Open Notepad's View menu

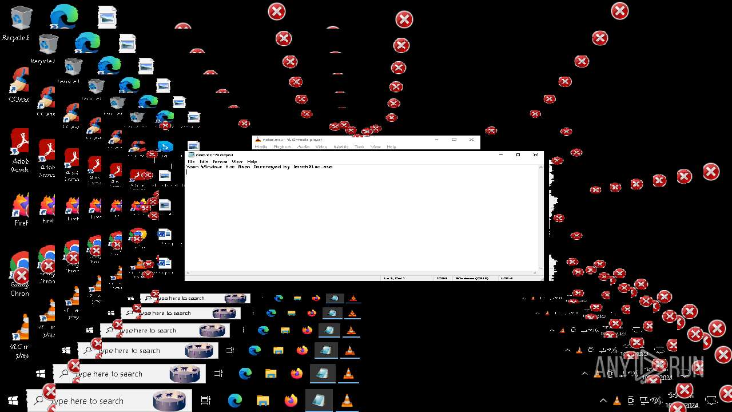[237, 162]
